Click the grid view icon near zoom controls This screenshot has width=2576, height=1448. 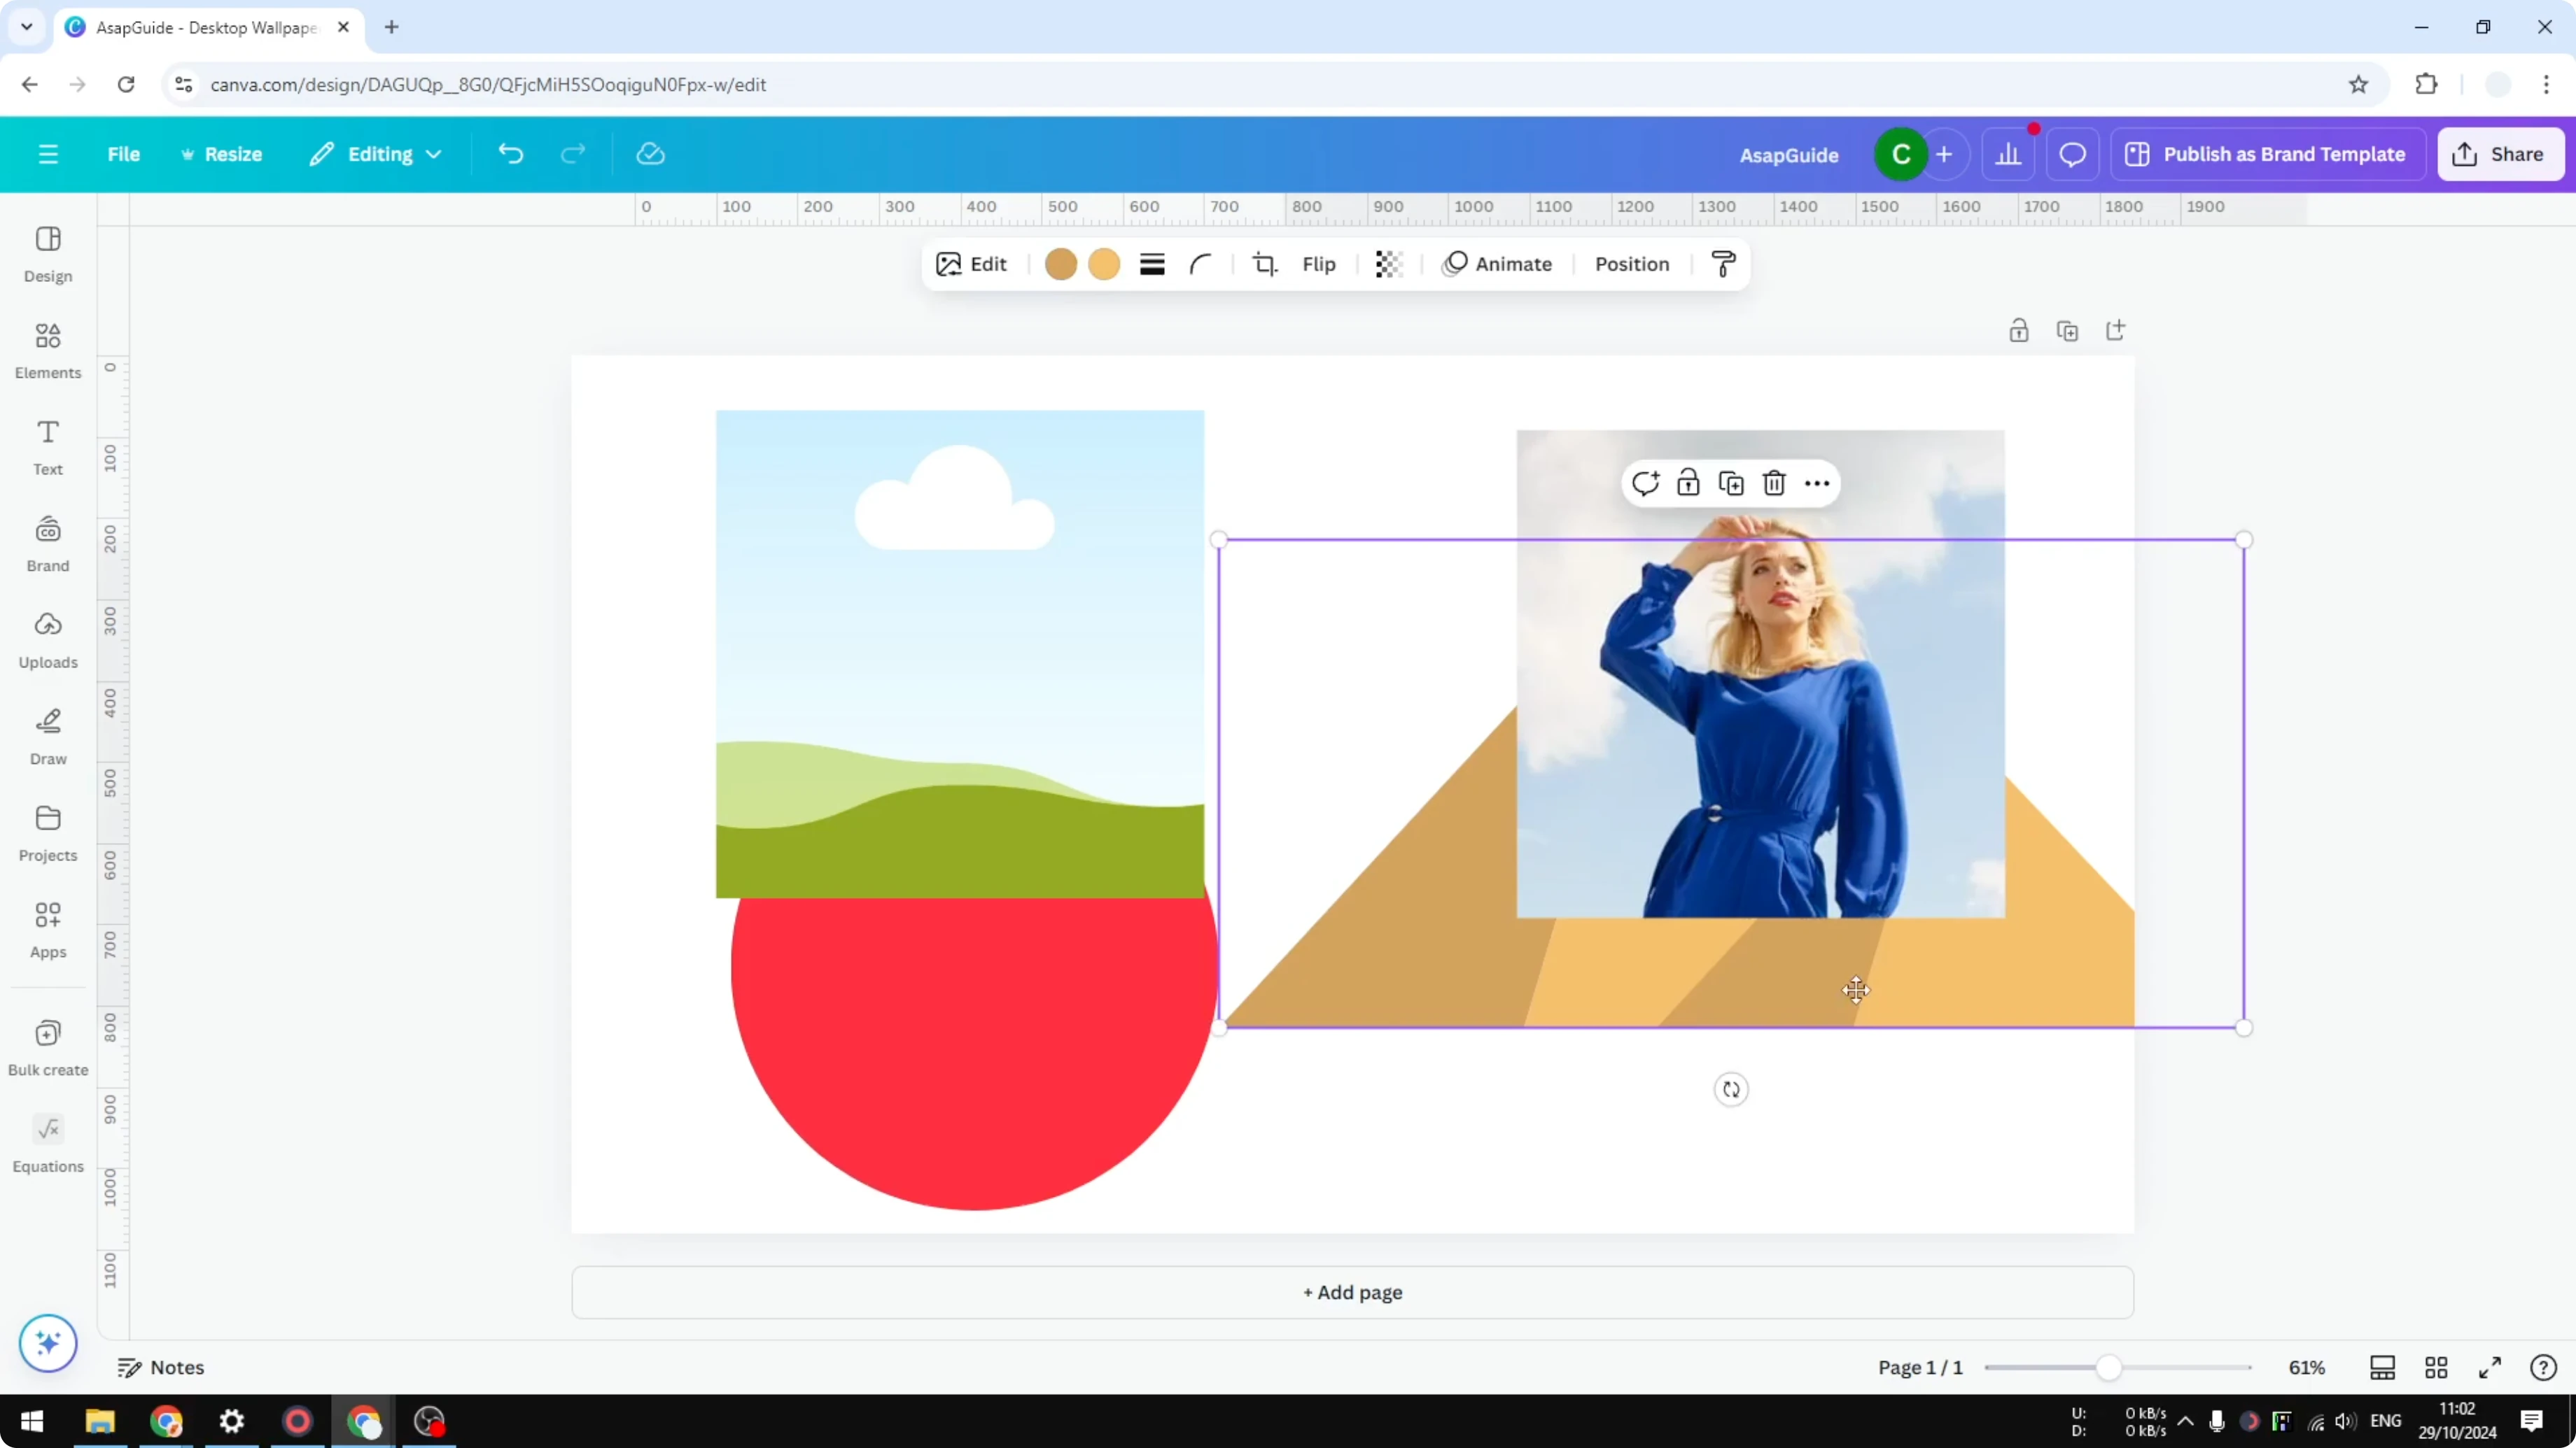[x=2436, y=1367]
